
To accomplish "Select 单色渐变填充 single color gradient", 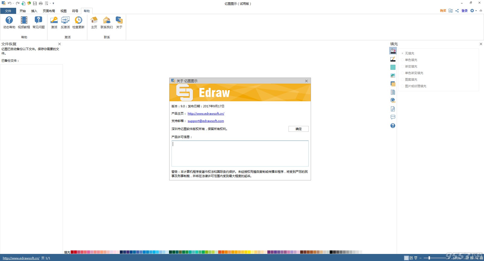I will pyautogui.click(x=413, y=73).
